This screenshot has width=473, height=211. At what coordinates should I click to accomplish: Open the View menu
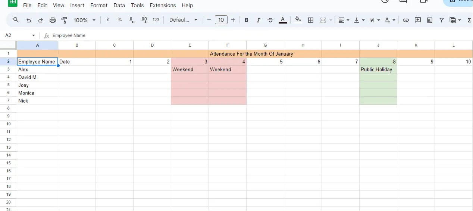coord(59,5)
